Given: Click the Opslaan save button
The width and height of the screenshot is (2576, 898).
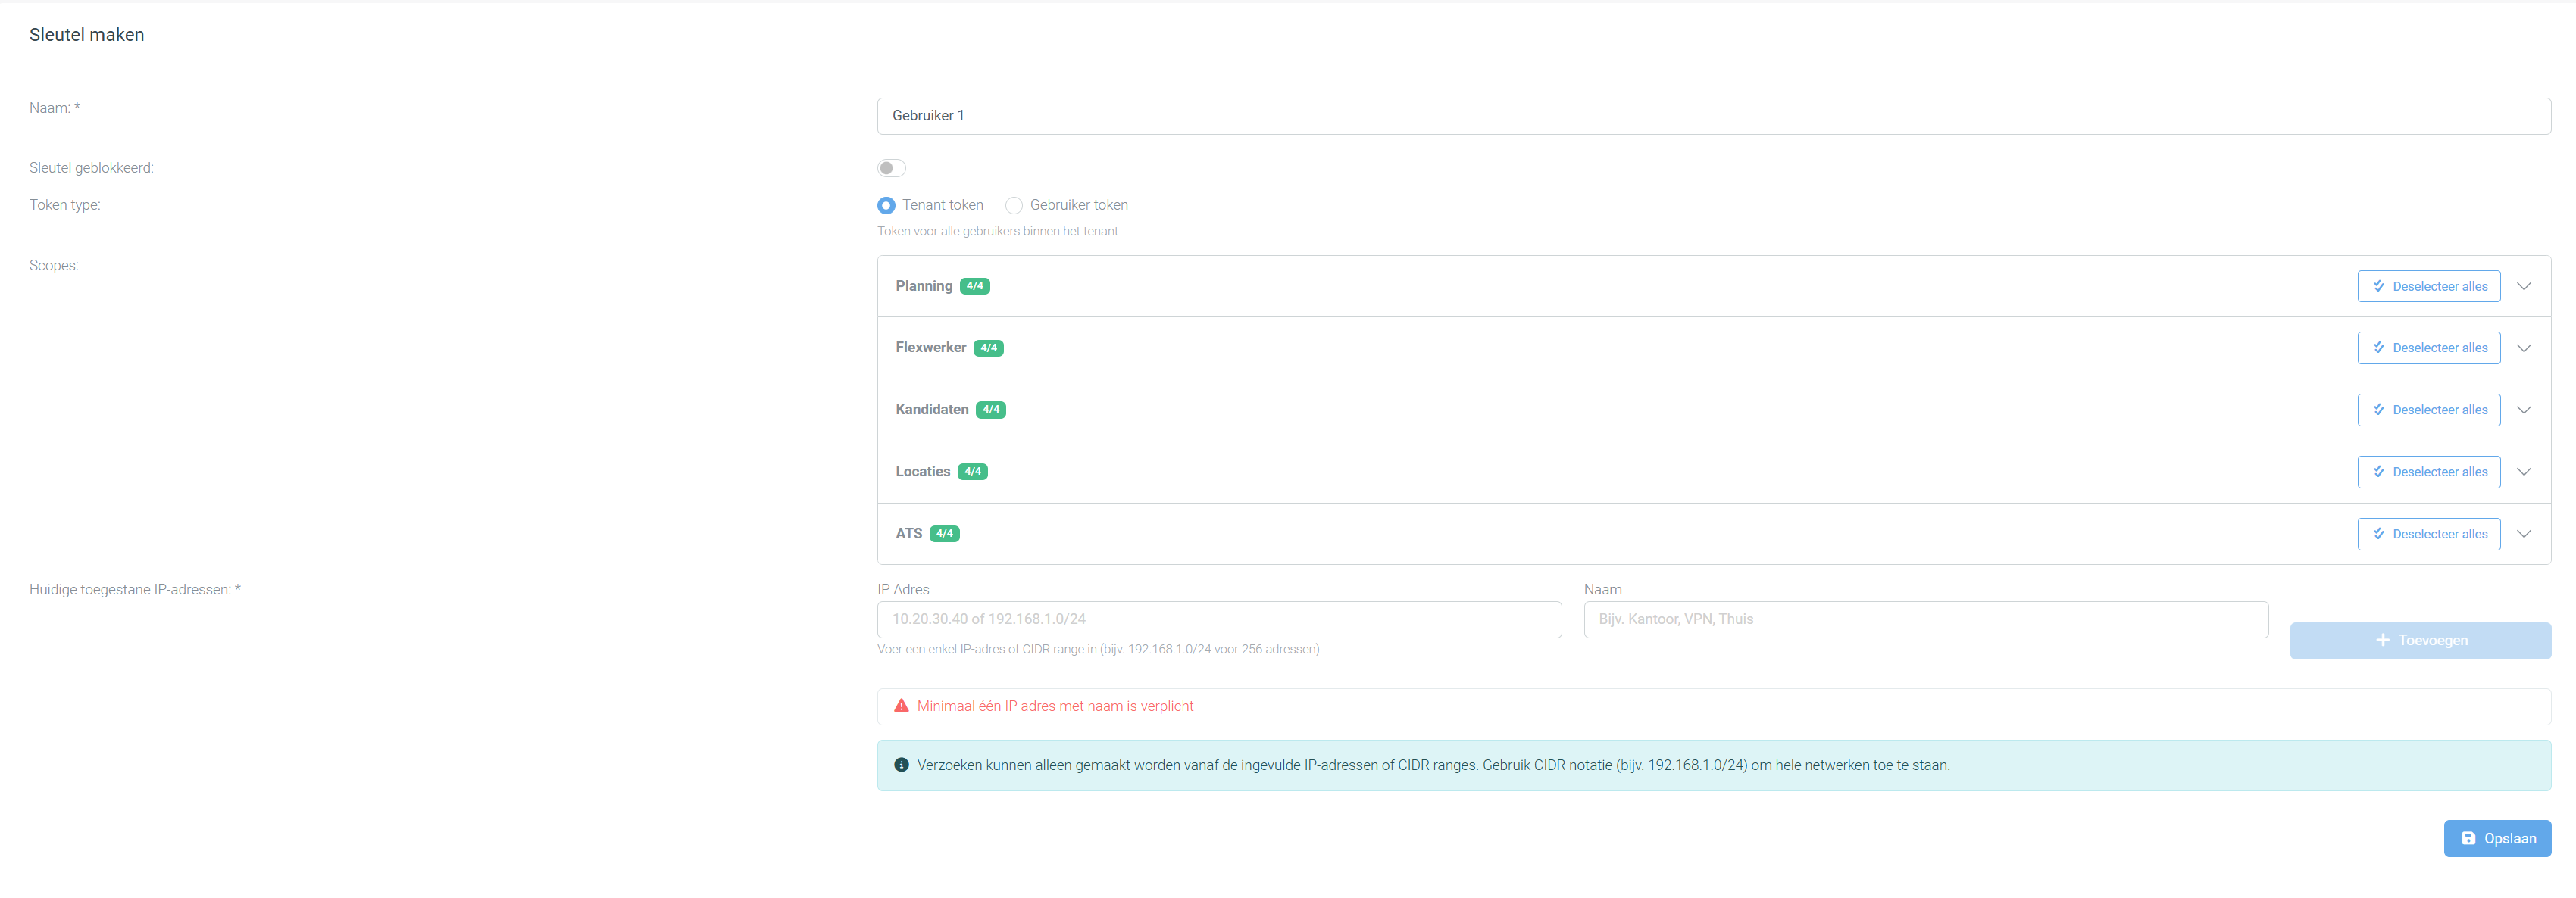Looking at the screenshot, I should click(x=2497, y=838).
